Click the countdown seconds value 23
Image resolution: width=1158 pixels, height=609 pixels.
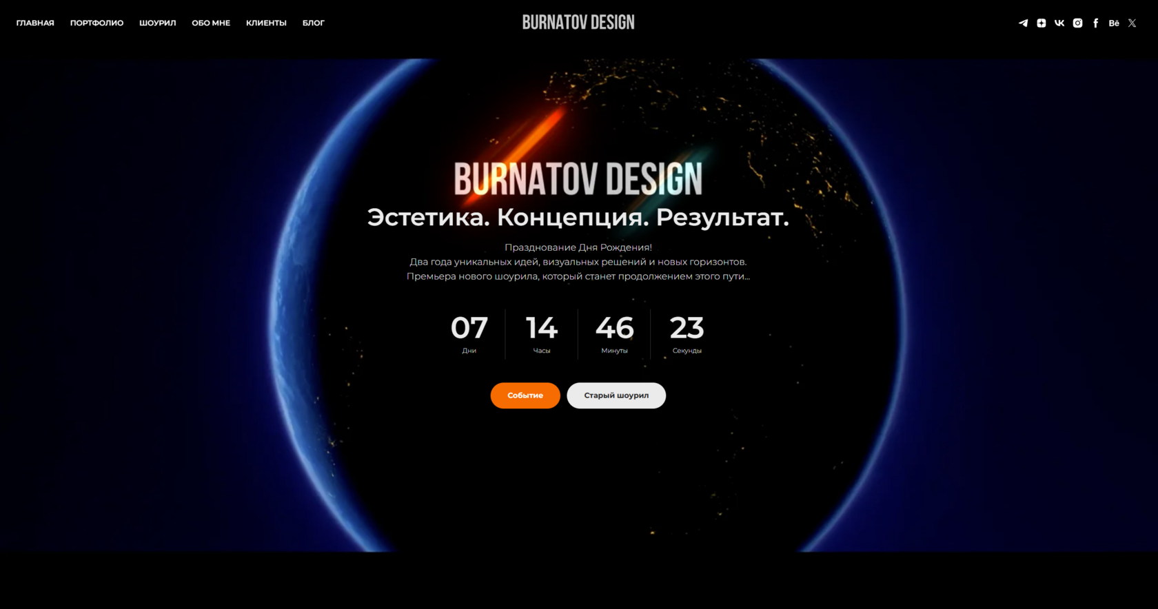click(687, 328)
